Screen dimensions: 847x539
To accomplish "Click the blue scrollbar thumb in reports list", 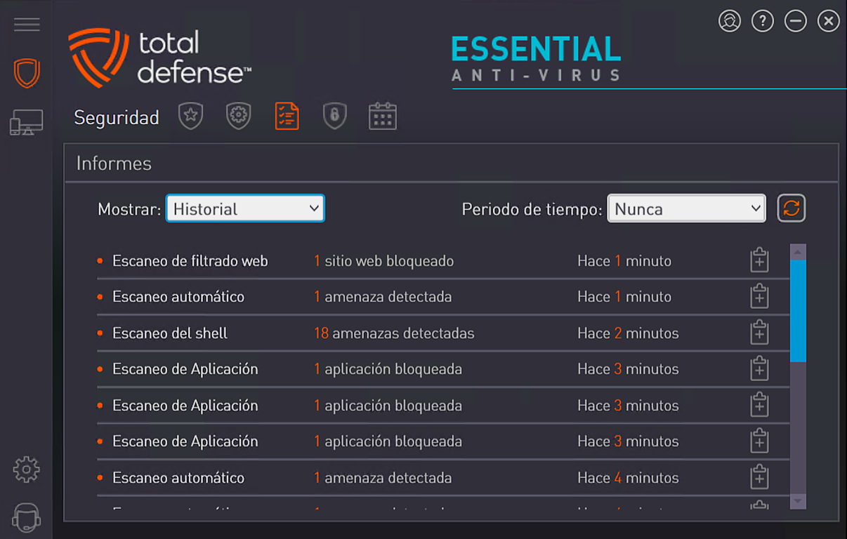I will click(798, 311).
